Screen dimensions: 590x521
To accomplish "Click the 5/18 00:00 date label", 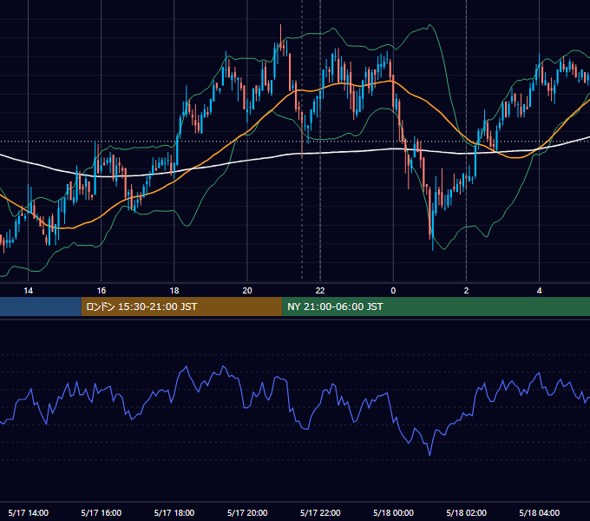I will click(393, 512).
